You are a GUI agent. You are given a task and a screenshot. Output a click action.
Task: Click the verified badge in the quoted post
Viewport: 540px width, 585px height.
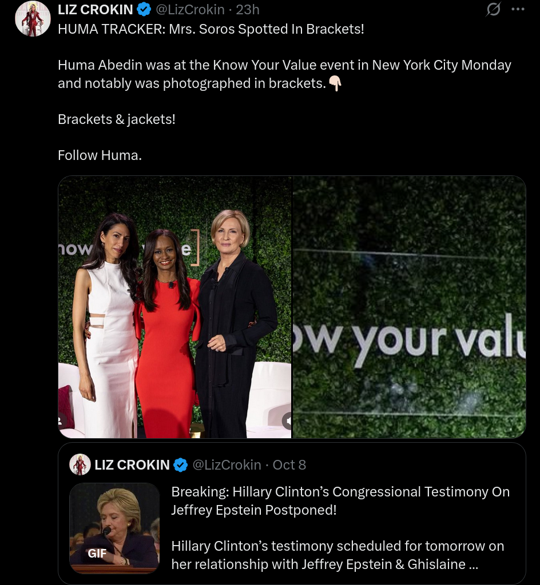point(181,465)
